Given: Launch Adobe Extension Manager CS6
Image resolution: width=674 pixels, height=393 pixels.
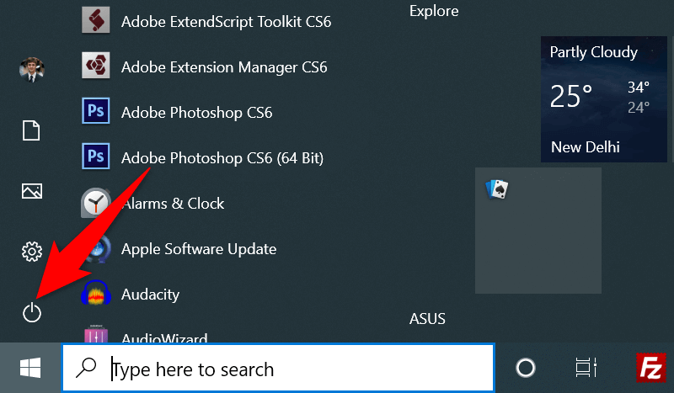Looking at the screenshot, I should [223, 66].
